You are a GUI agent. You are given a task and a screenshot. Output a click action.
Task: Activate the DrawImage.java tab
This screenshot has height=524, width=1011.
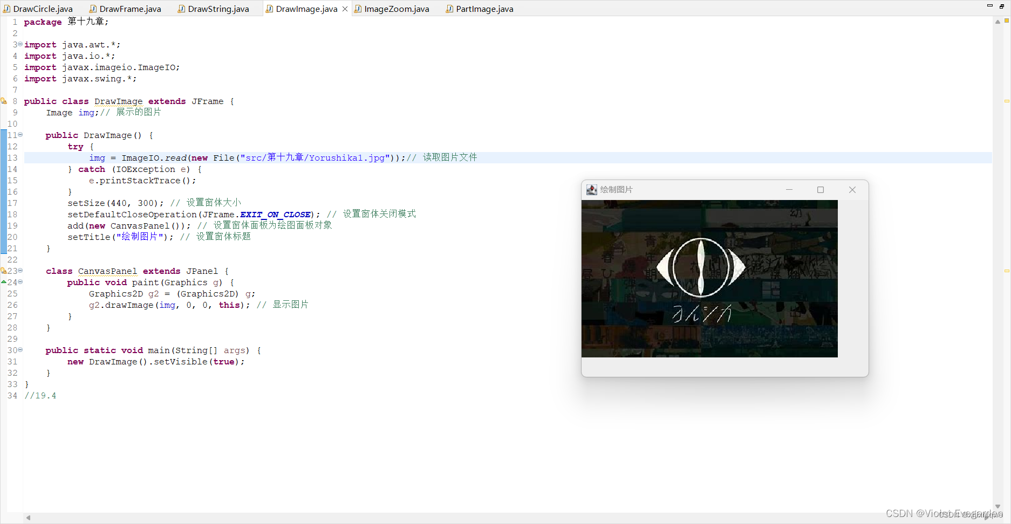(306, 9)
